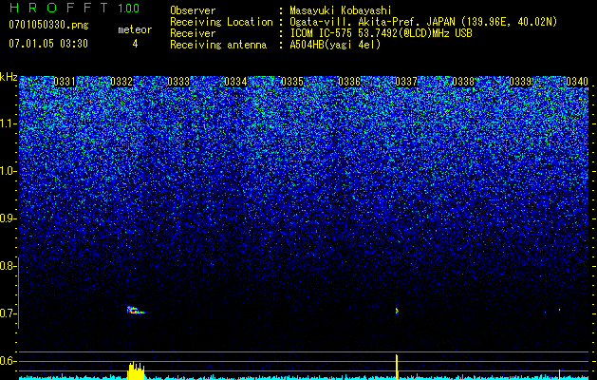Viewport: 597px width, 380px height.
Task: Click the meteor count value 4
Action: (x=135, y=44)
